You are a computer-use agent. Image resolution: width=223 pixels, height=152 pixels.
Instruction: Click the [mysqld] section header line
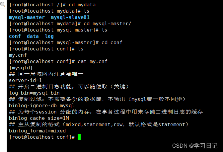coord(21,68)
